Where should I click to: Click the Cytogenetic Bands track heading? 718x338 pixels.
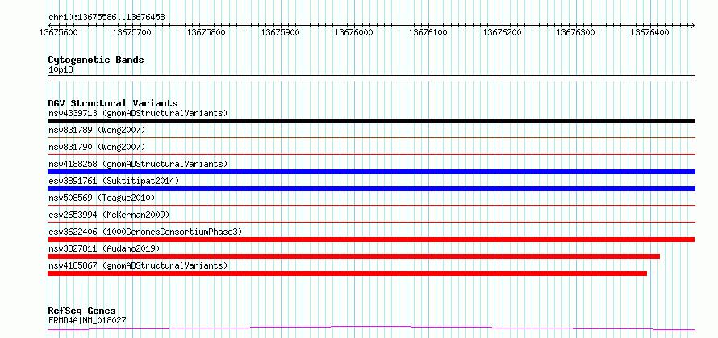96,60
